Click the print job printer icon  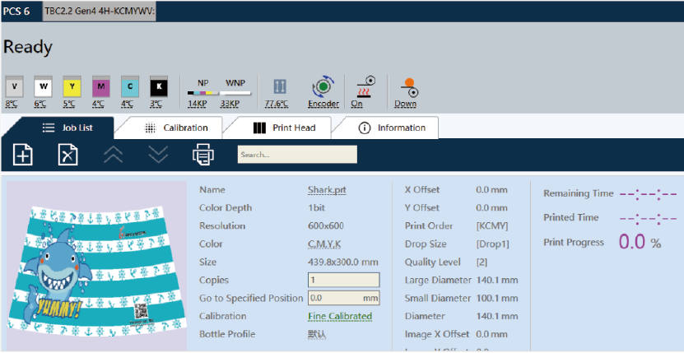point(202,154)
